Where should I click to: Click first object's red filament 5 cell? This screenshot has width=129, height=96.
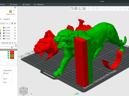coord(12,52)
